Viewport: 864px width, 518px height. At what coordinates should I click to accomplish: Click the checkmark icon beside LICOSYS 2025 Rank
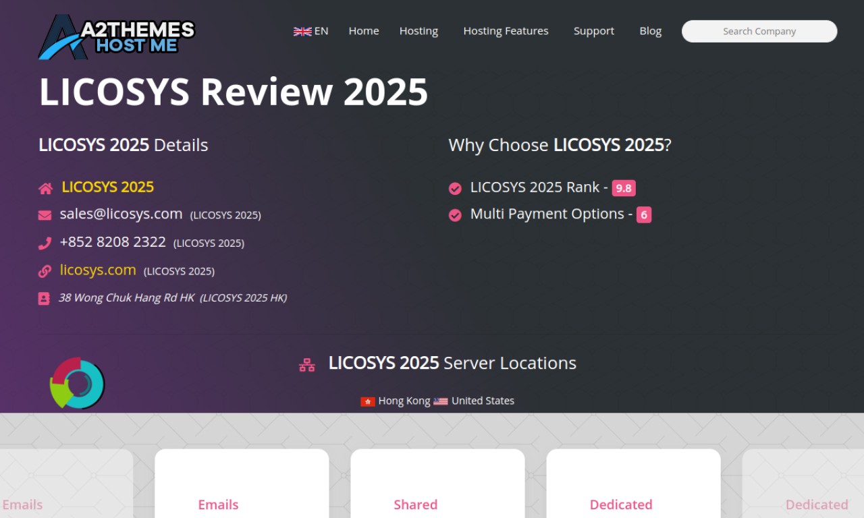click(455, 188)
